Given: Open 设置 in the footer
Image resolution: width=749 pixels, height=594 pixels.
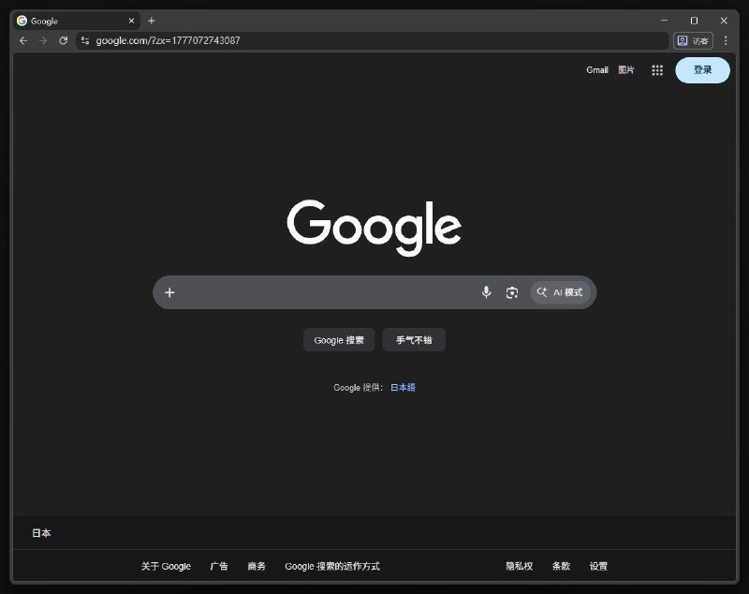Looking at the screenshot, I should 598,566.
